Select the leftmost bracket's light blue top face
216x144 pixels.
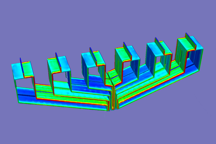click(x=17, y=71)
